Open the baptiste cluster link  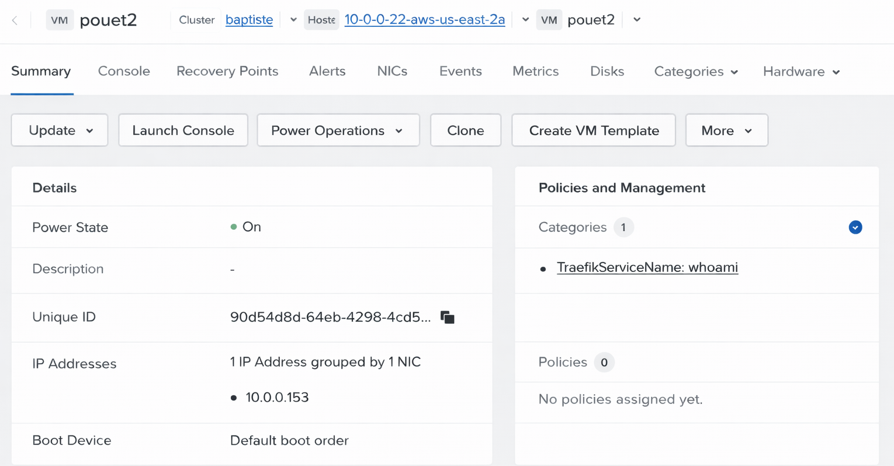click(249, 19)
